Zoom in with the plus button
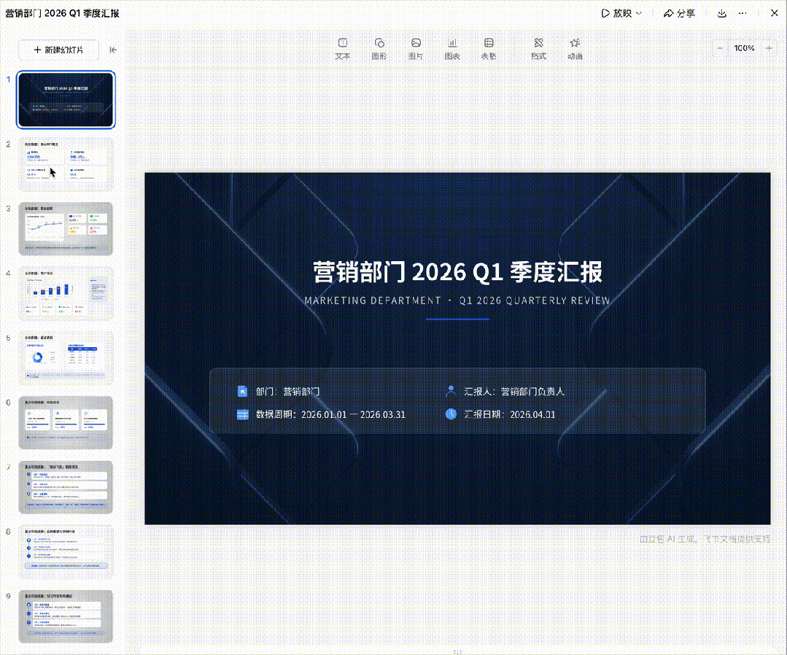 pyautogui.click(x=769, y=48)
